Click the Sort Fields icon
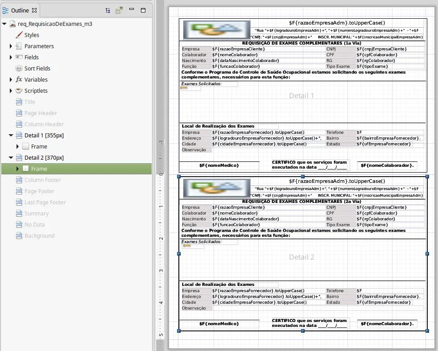Viewport: 438px width, 351px height. tap(19, 68)
